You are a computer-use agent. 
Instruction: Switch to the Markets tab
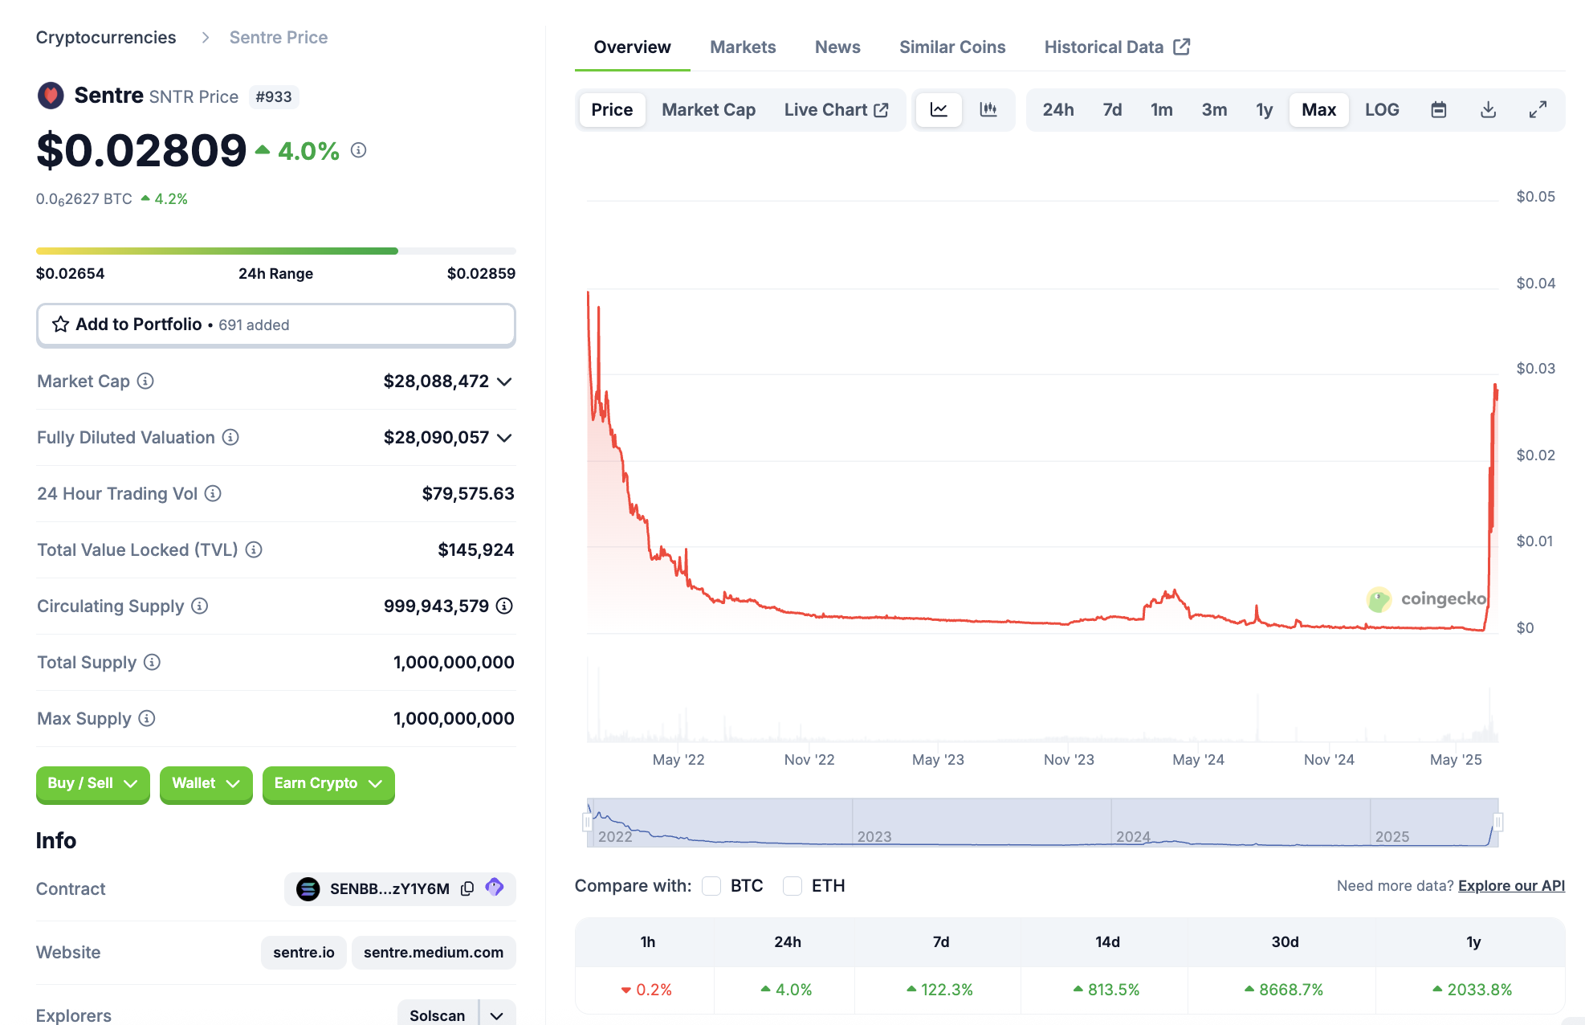(x=742, y=47)
